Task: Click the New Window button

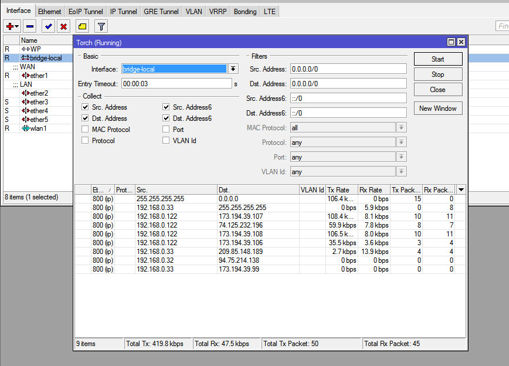Action: pos(437,109)
